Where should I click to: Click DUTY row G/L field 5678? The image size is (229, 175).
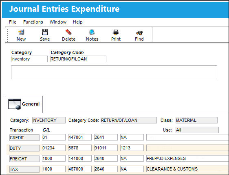click(x=80, y=148)
